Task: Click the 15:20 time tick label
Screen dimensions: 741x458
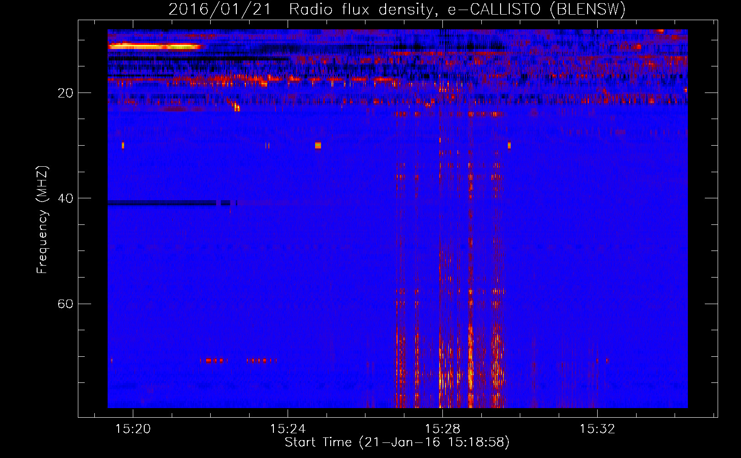Action: coord(133,429)
